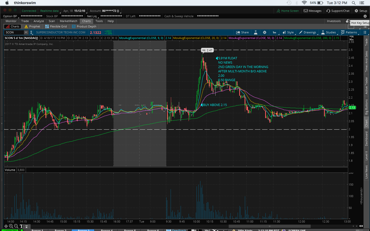The width and height of the screenshot is (370, 231).
Task: Open the MarketWatch tab
Action: coord(68,21)
